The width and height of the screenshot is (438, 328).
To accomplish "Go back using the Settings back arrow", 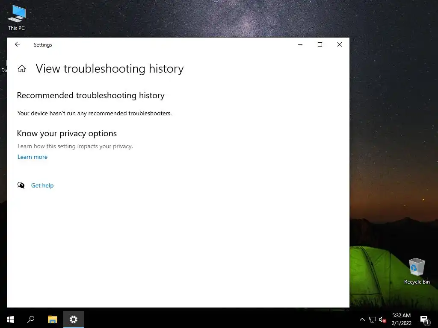I will pos(18,44).
